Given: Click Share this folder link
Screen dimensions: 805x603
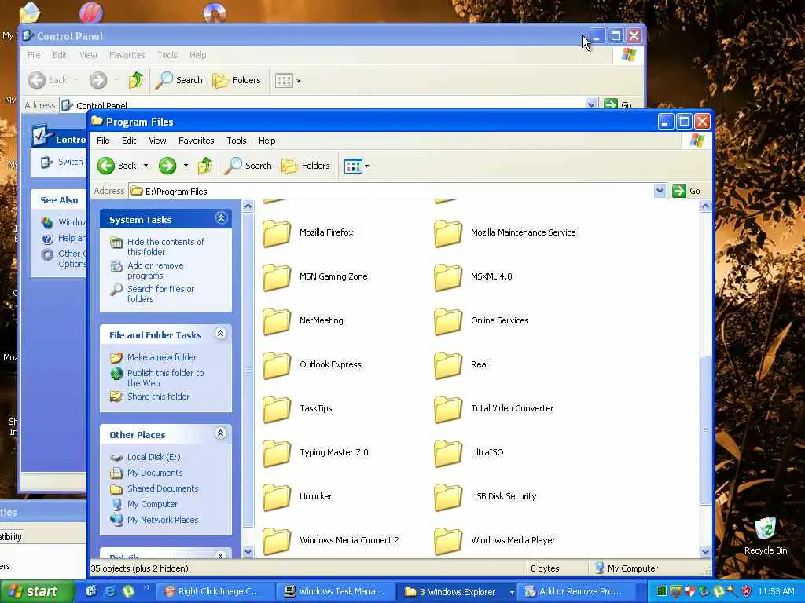Looking at the screenshot, I should point(158,397).
